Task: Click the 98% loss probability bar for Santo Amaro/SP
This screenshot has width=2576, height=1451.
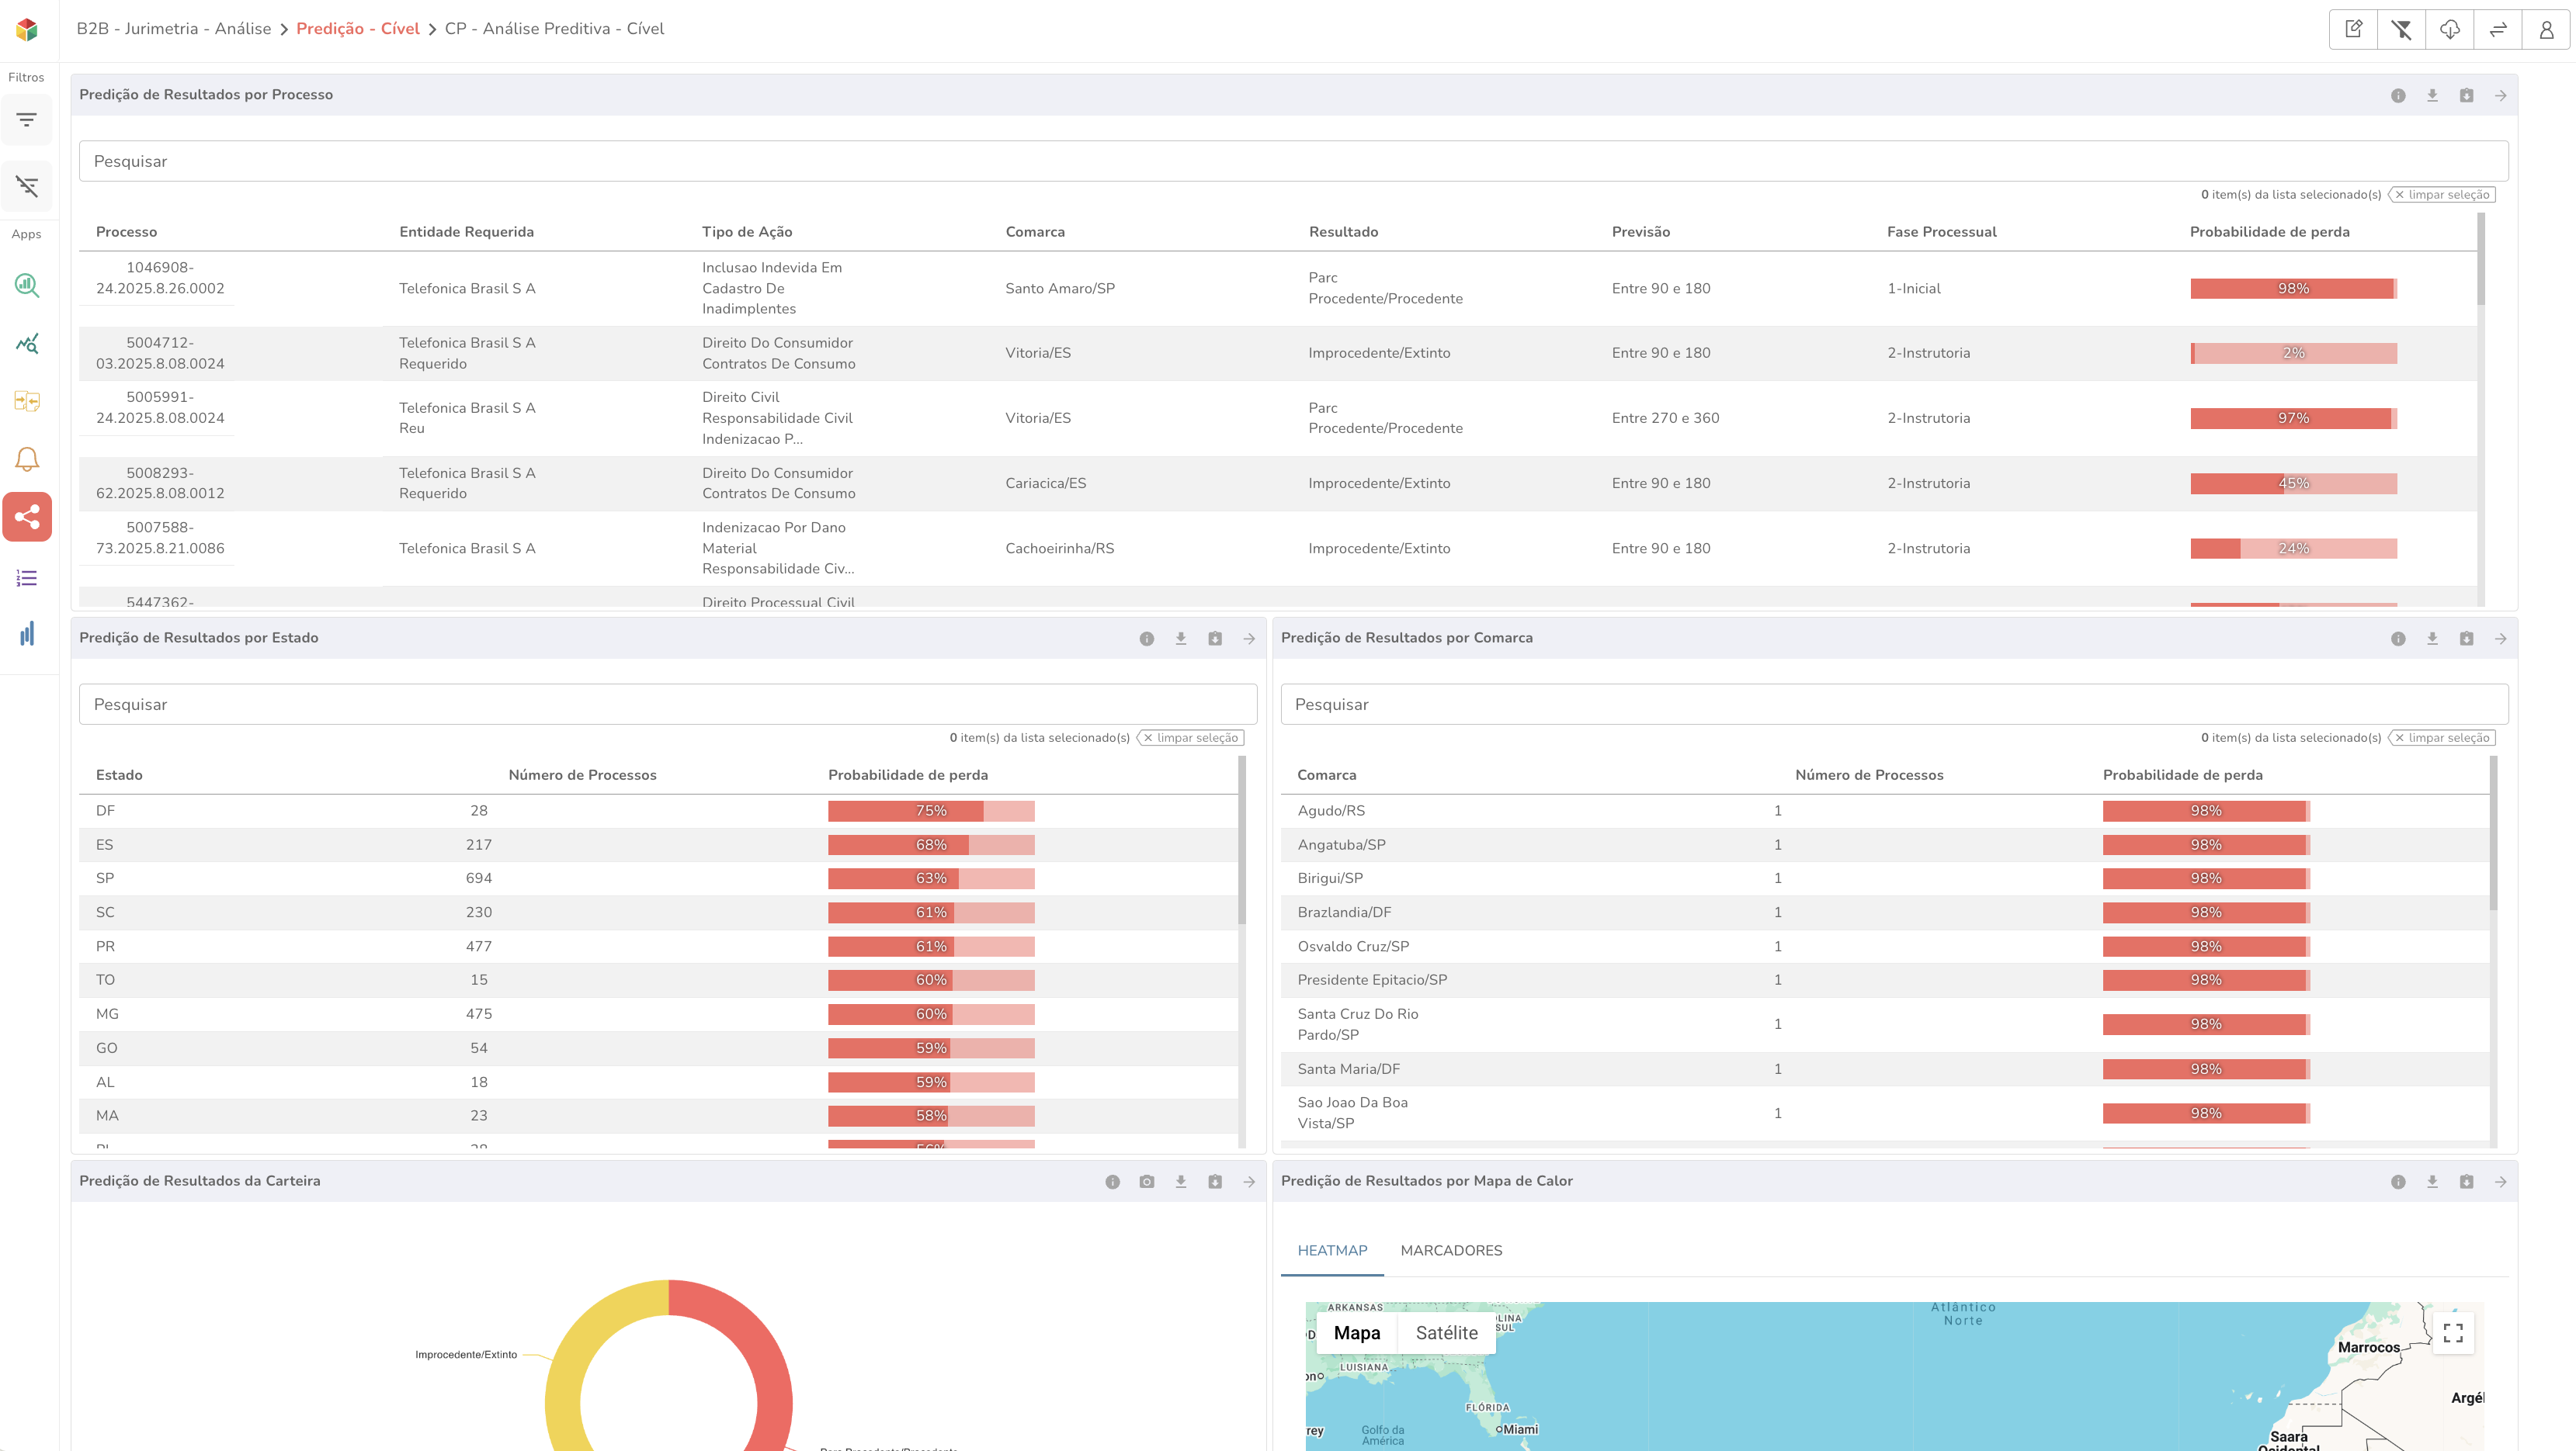Action: click(2292, 289)
